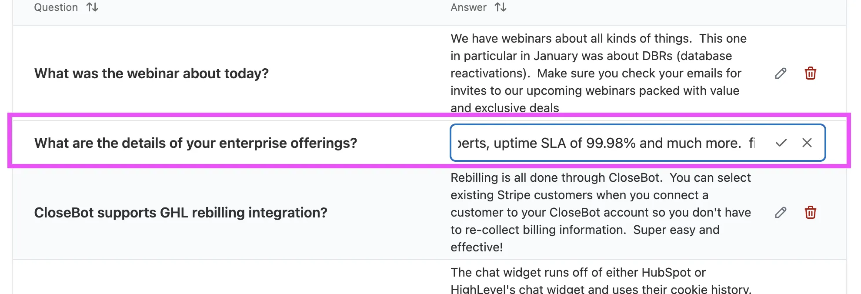Click the word "effective!" in the rebilling answer
Viewport: 861px width, 294px height.
click(477, 247)
